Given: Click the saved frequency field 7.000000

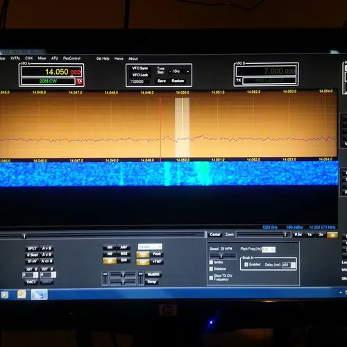Looking at the screenshot, I should click(x=139, y=82).
